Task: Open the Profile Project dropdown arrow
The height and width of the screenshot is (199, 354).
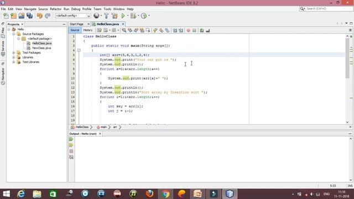Action: tap(149, 16)
